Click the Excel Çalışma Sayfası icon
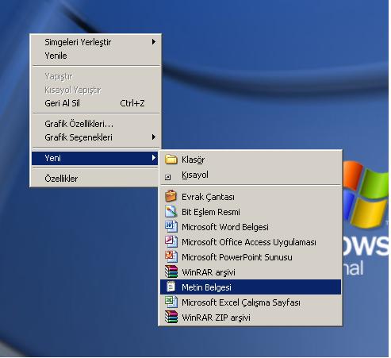 (x=171, y=302)
